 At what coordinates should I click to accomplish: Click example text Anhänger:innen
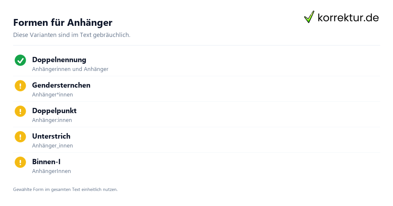click(x=52, y=120)
